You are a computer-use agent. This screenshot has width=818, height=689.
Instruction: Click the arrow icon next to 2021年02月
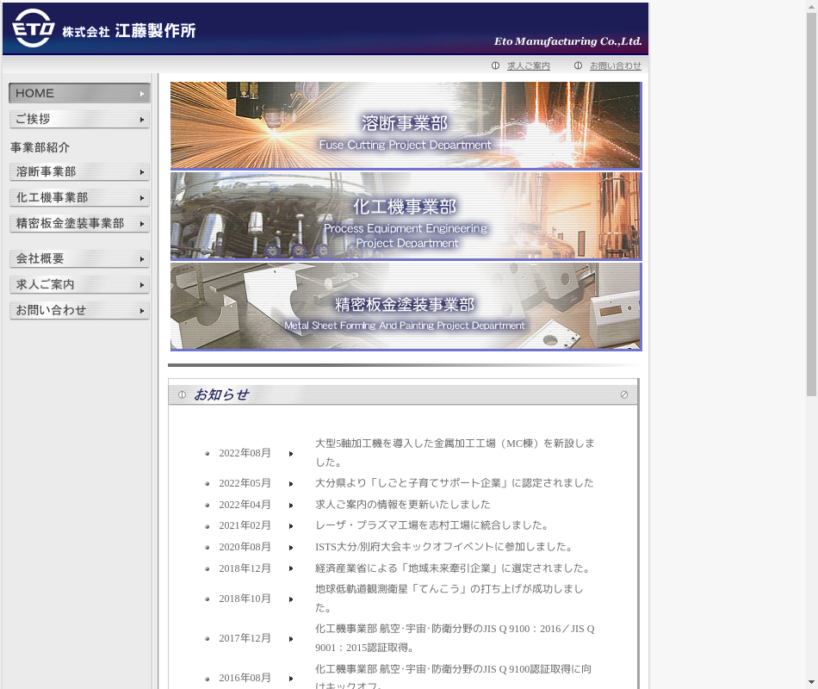(291, 525)
